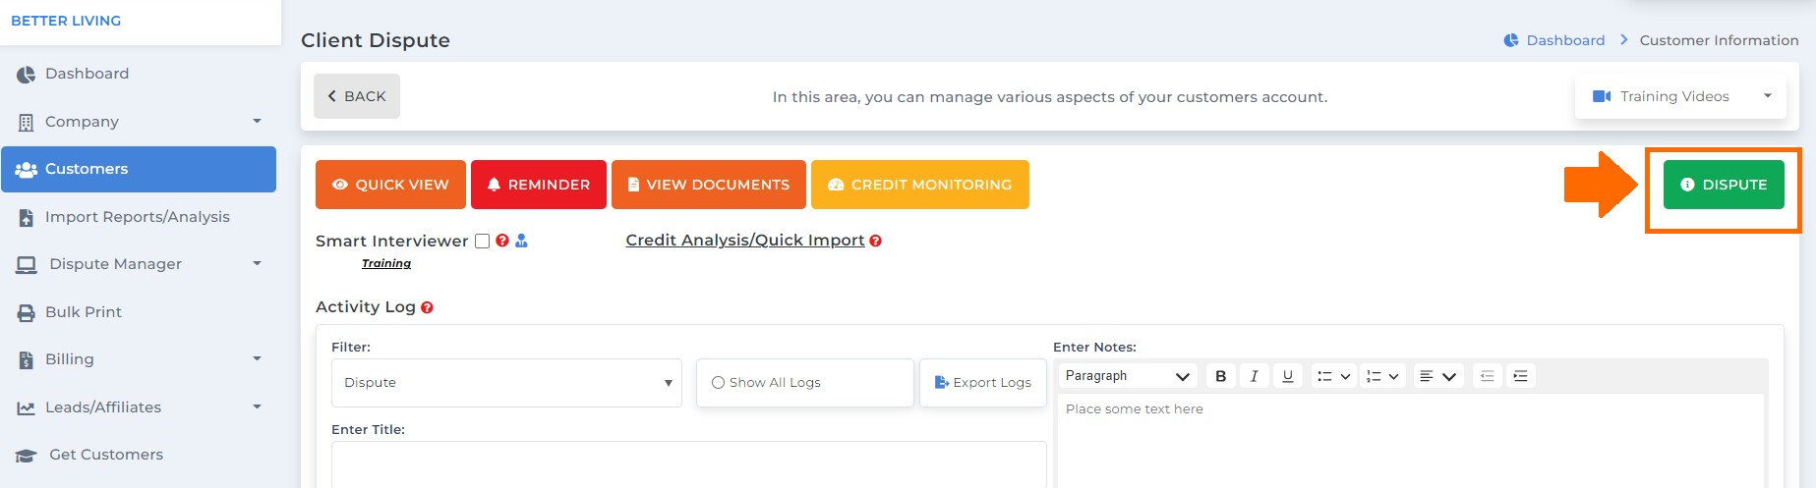Viewport: 1816px width, 488px height.
Task: Select Customers in the sidebar
Action: (x=139, y=169)
